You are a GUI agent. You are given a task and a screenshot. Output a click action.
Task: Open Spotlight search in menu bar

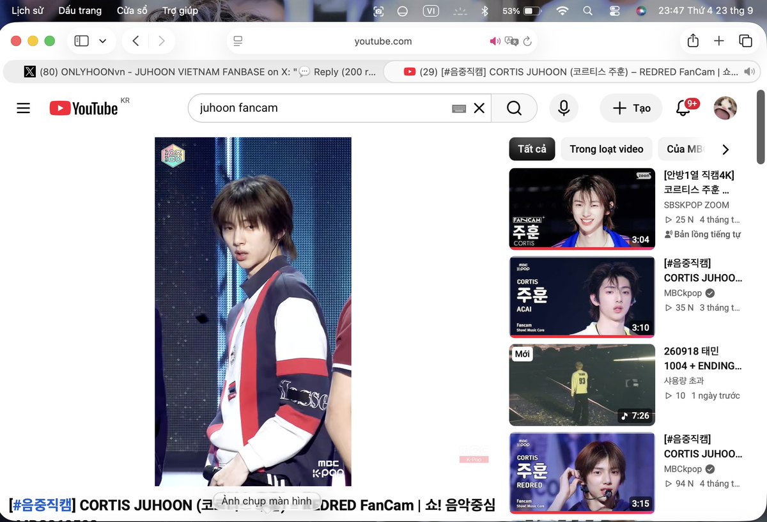(588, 11)
